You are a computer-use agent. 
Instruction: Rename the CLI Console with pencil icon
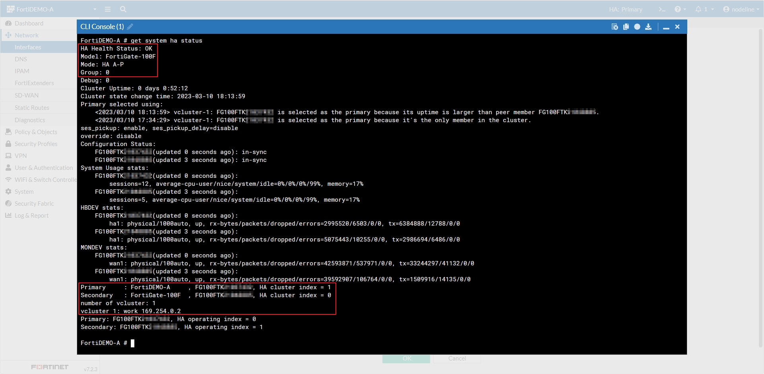coord(130,27)
